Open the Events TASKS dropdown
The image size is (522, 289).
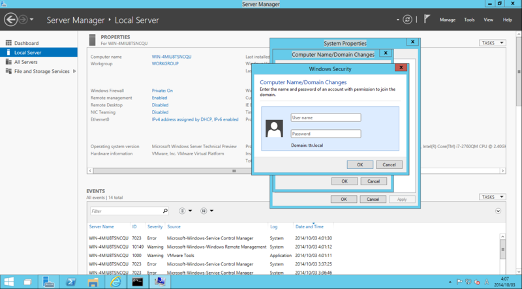pyautogui.click(x=493, y=197)
